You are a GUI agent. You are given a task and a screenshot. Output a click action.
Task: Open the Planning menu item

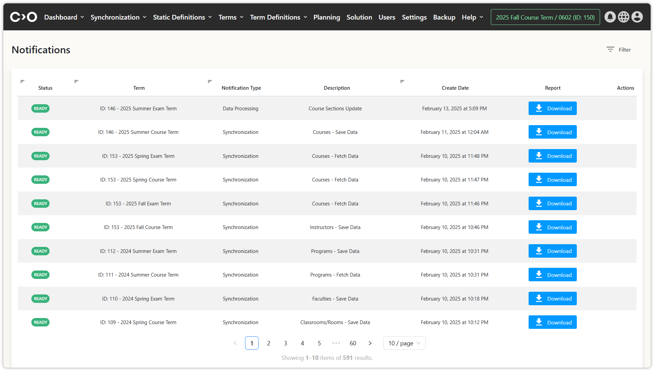coord(326,17)
